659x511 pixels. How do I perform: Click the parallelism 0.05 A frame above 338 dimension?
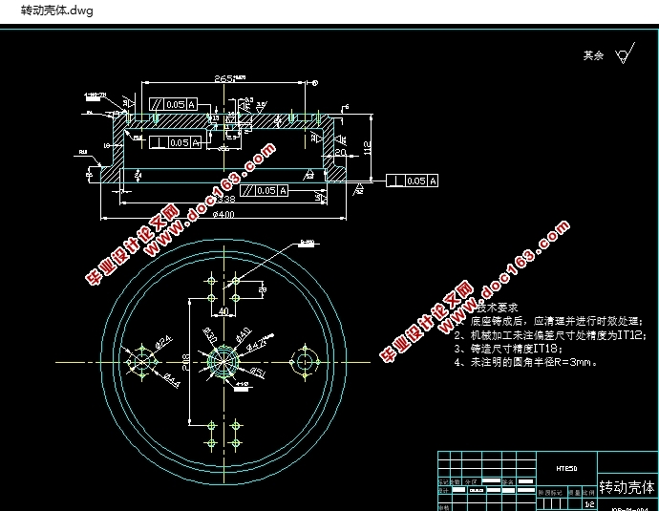264,191
